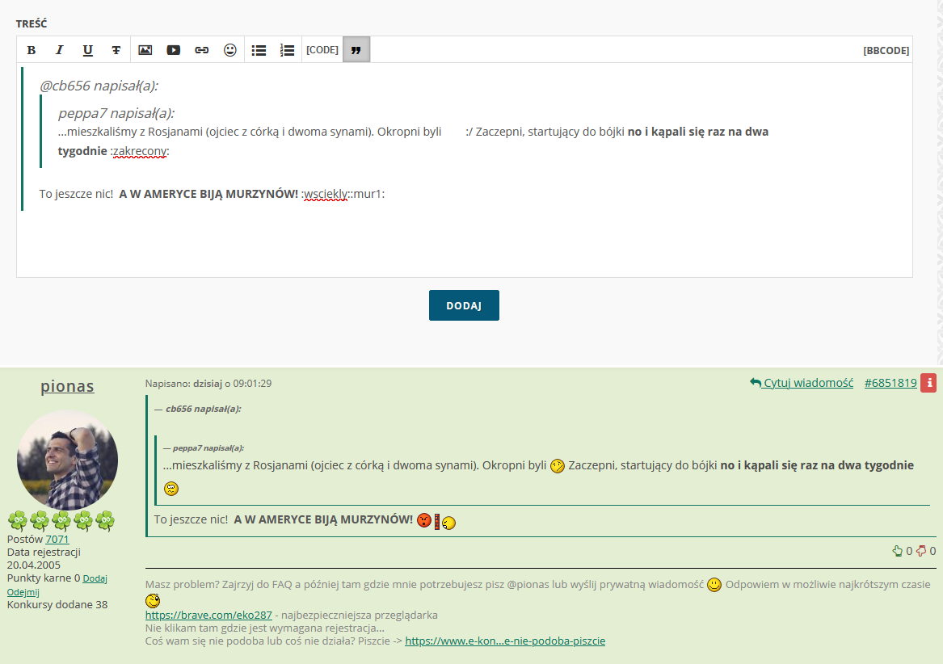943x664 pixels.
Task: Insert a hyperlink using link icon
Action: pyautogui.click(x=202, y=50)
